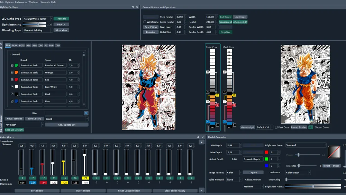The width and height of the screenshot is (346, 195).
Task: Click red marker 12 on Color Core
Action: tap(217, 105)
